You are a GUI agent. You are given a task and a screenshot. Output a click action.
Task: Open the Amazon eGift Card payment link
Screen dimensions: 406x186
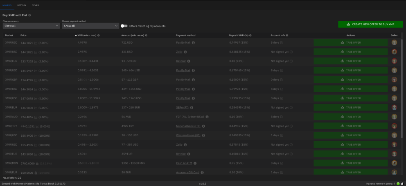point(188,173)
